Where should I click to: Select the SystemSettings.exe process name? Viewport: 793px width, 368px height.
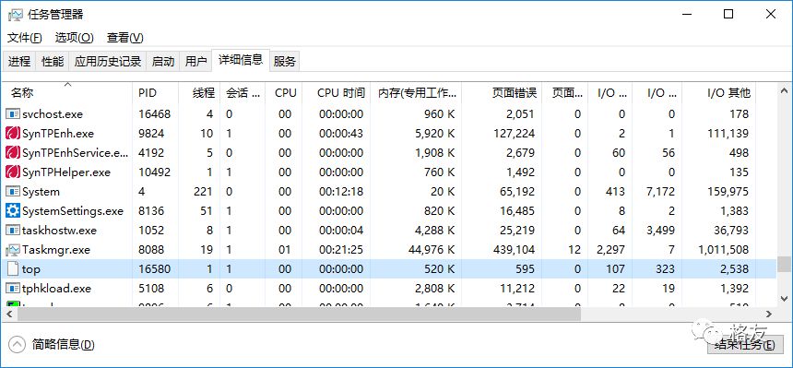[72, 211]
